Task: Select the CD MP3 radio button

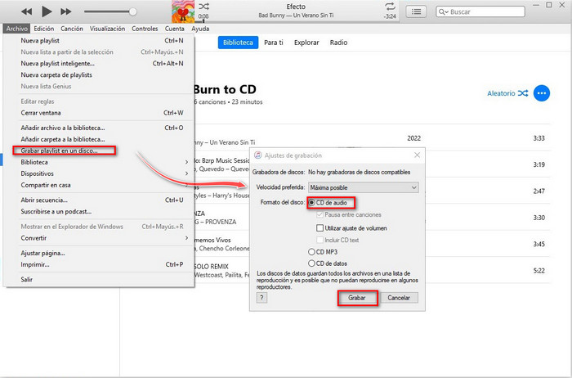Action: tap(311, 252)
